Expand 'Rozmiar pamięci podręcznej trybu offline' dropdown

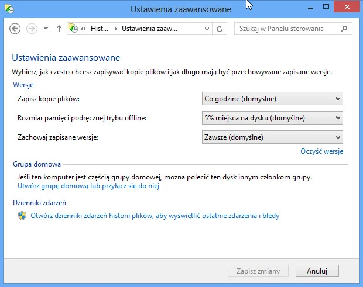point(272,119)
